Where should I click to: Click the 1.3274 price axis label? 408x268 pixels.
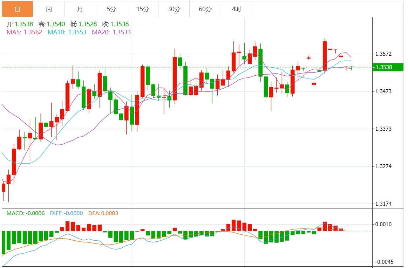383,166
